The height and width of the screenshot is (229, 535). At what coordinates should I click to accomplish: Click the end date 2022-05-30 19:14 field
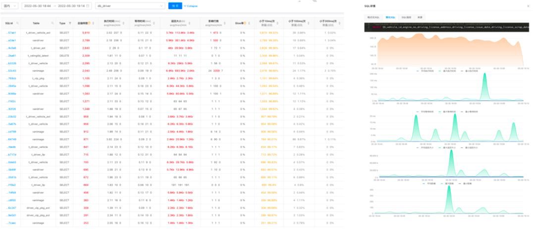point(71,6)
